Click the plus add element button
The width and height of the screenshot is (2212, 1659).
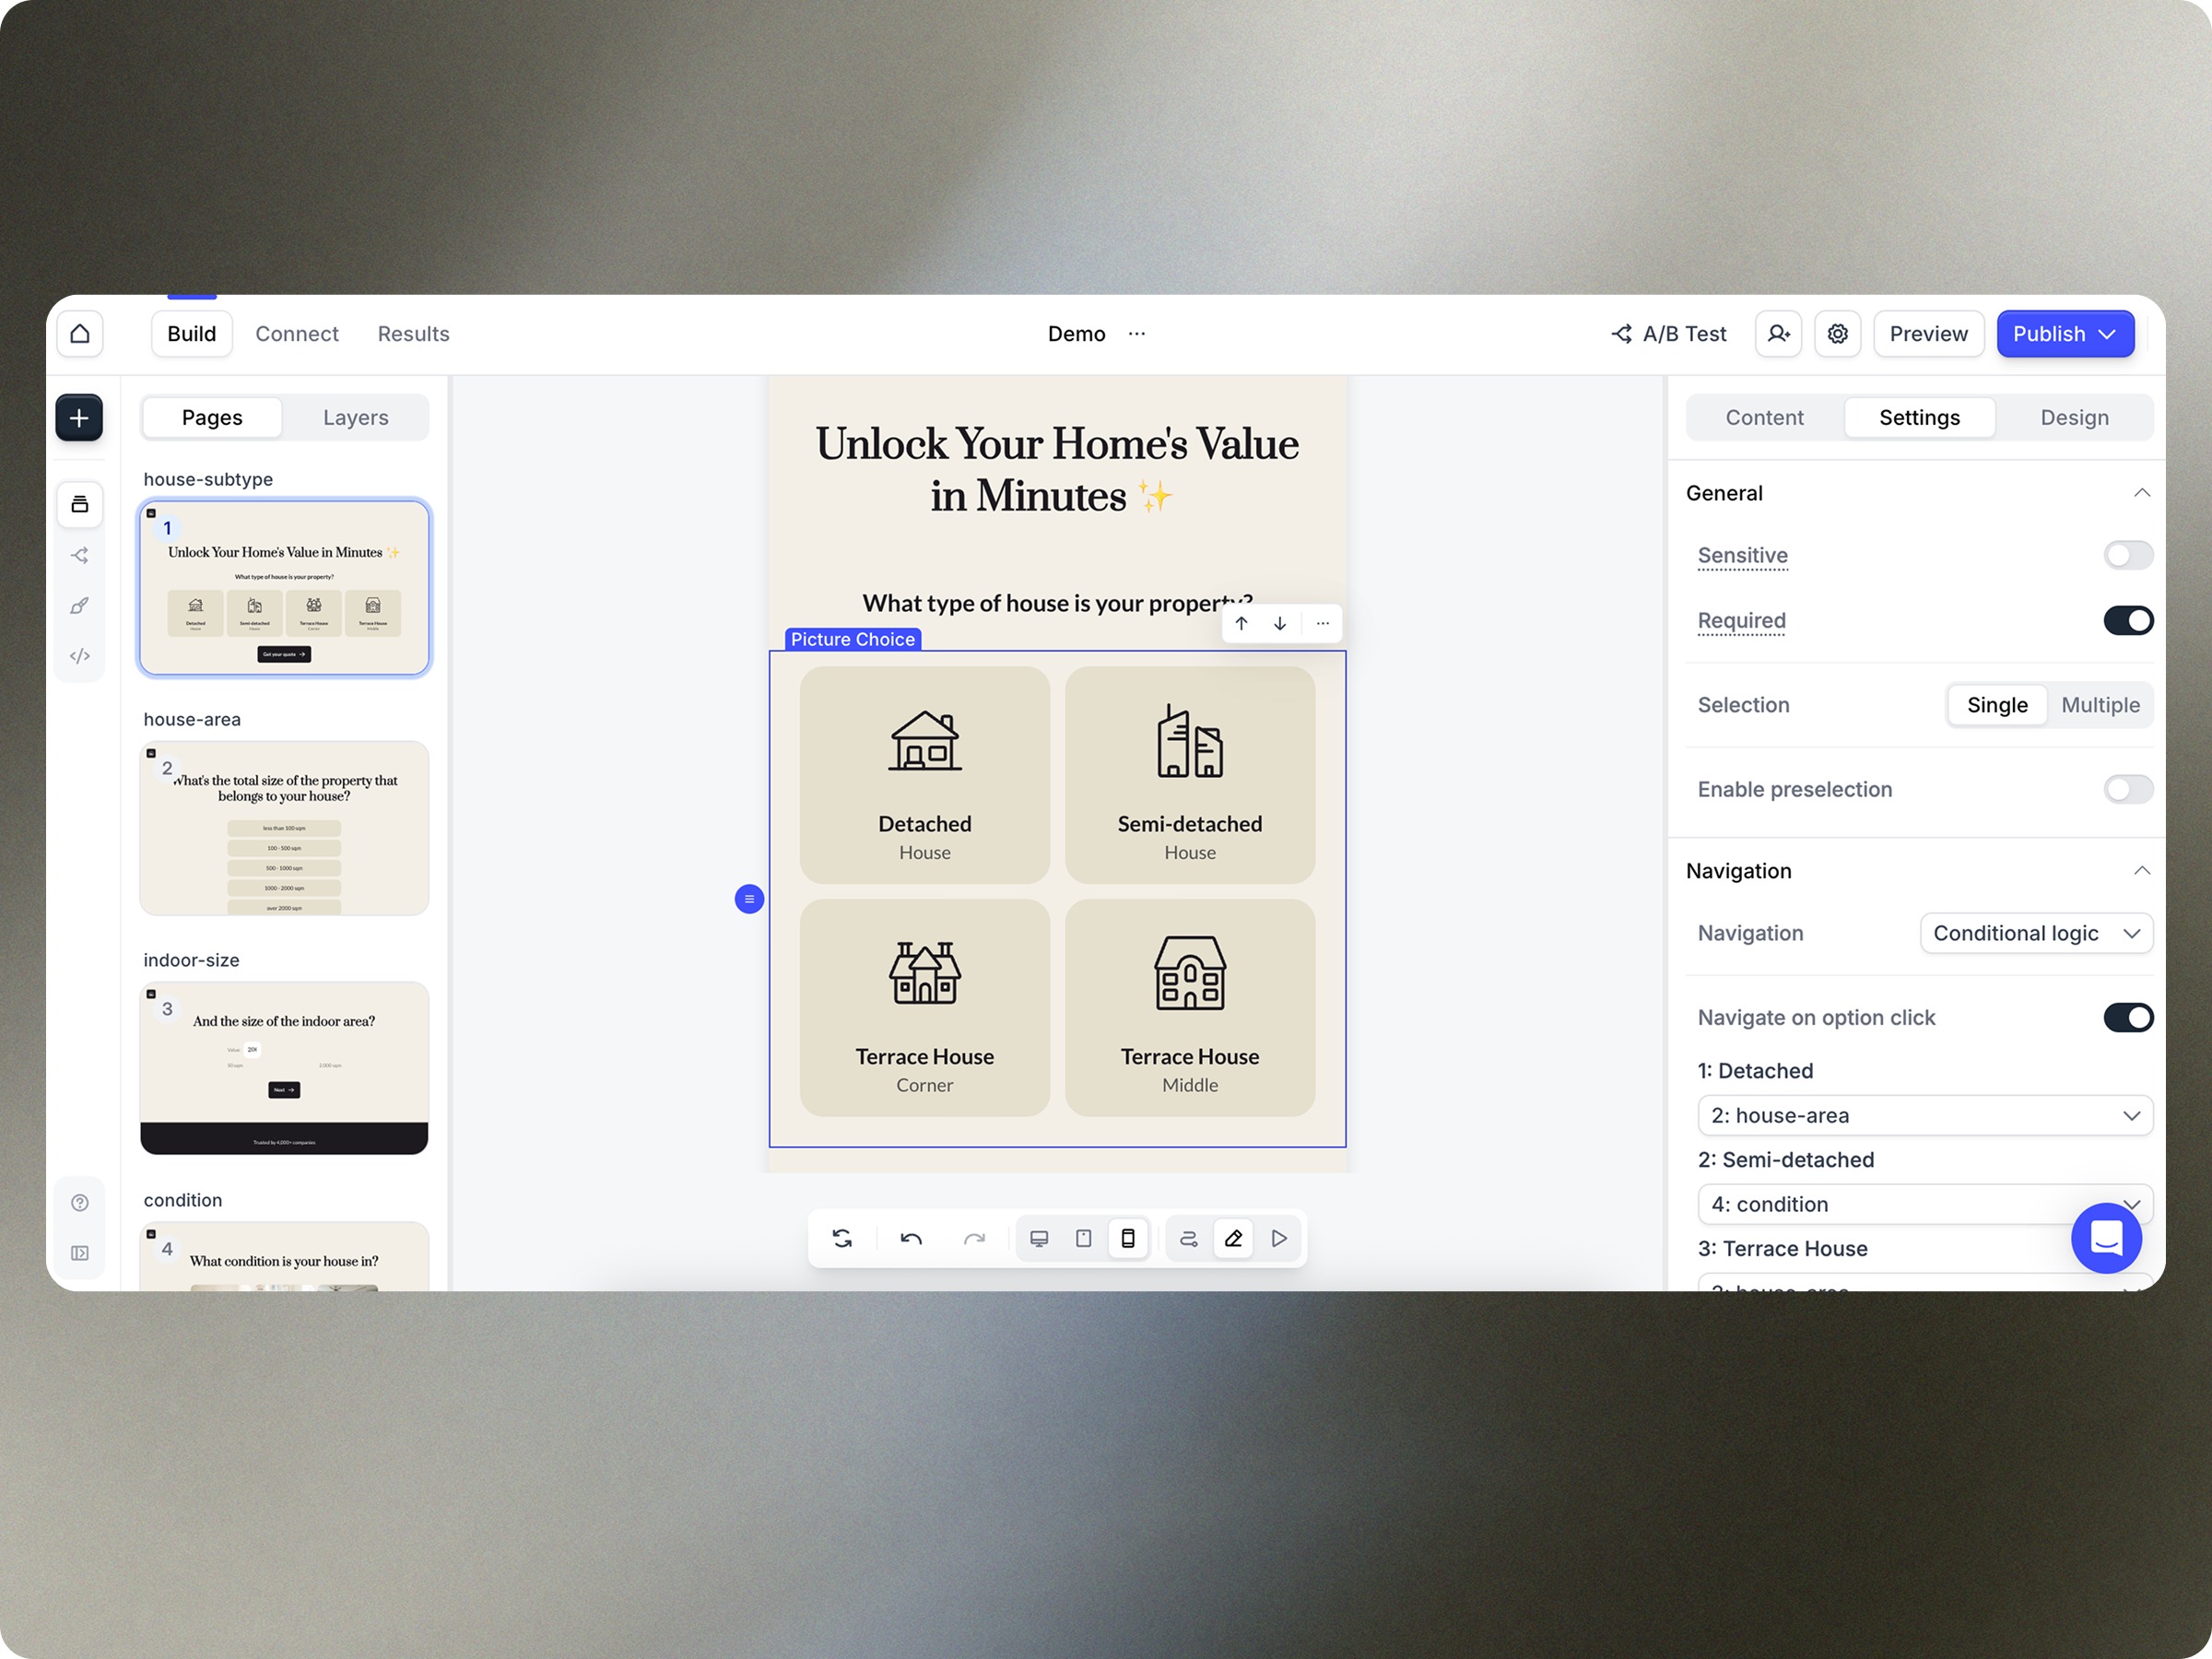pos(80,418)
